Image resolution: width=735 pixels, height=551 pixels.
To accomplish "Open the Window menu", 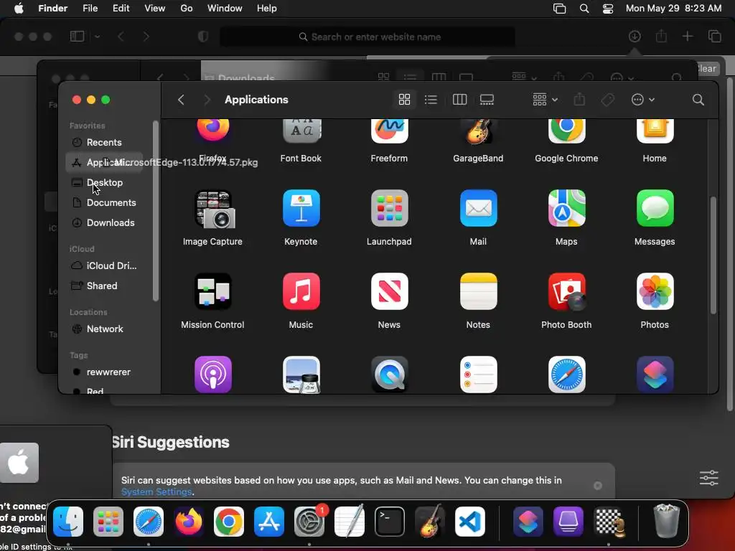I will coord(225,9).
